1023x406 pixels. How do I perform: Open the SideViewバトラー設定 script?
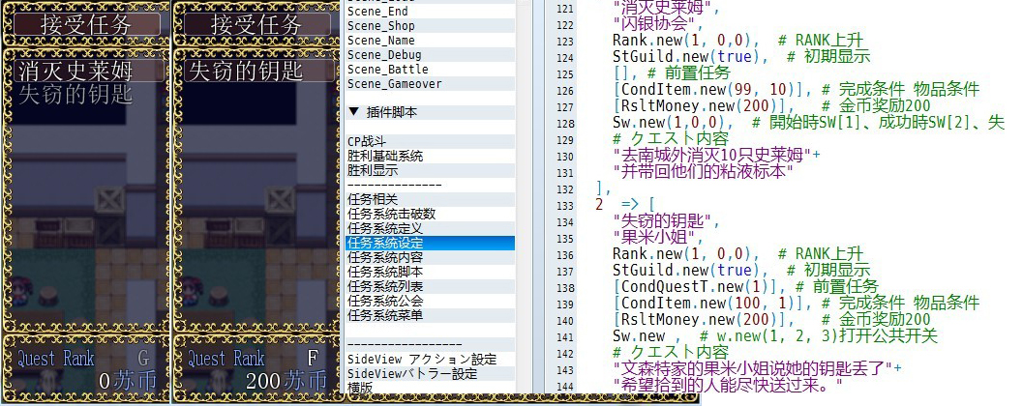430,373
